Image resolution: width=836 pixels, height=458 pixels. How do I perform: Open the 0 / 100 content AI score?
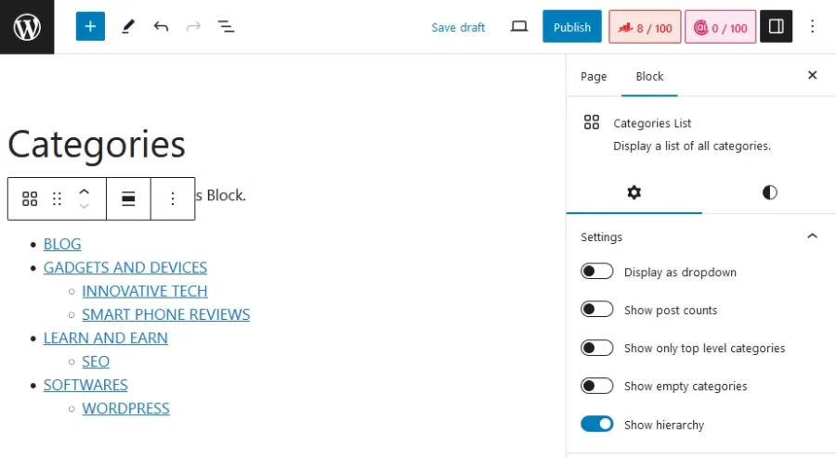coord(720,27)
